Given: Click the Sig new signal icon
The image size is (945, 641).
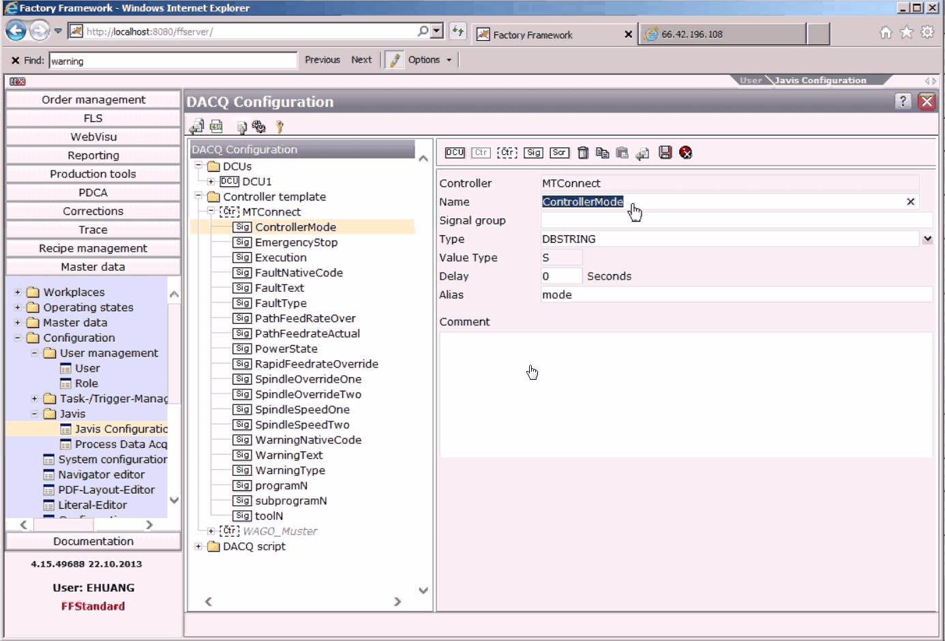Looking at the screenshot, I should 534,153.
